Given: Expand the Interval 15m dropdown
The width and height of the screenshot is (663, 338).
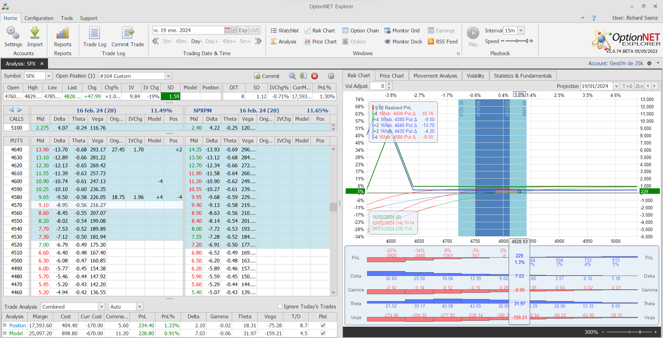Looking at the screenshot, I should 521,31.
